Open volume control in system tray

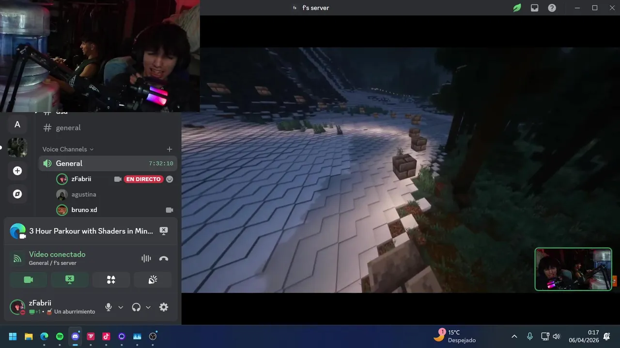557,336
